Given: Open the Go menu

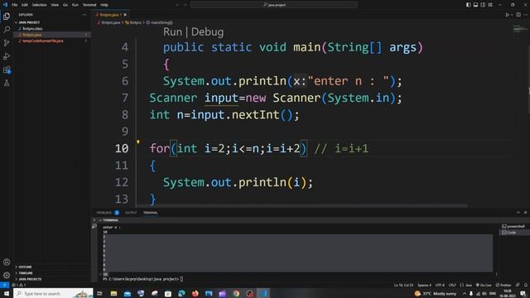Looking at the screenshot, I should 65,5.
